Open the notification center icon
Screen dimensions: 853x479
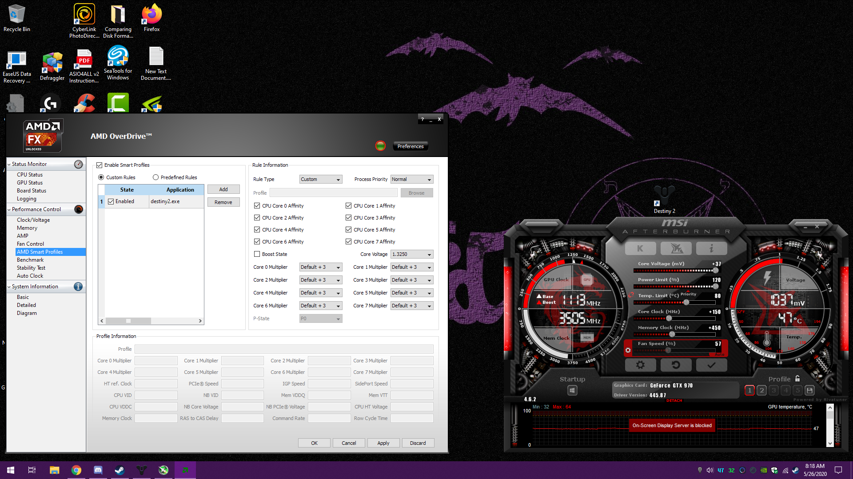coord(838,470)
